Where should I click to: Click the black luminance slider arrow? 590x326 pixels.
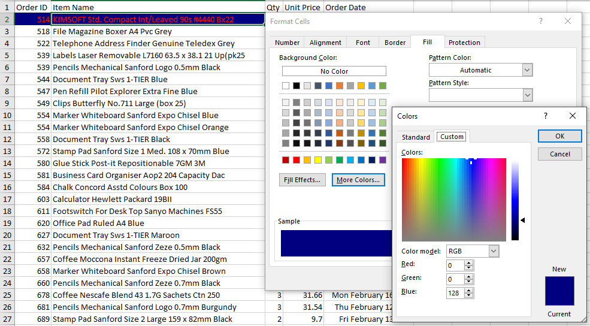523,220
